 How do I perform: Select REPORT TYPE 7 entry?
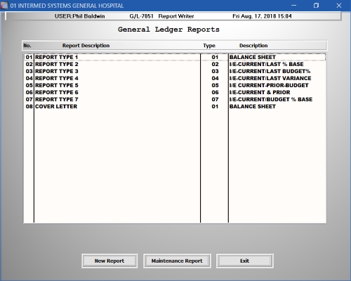tap(175, 99)
